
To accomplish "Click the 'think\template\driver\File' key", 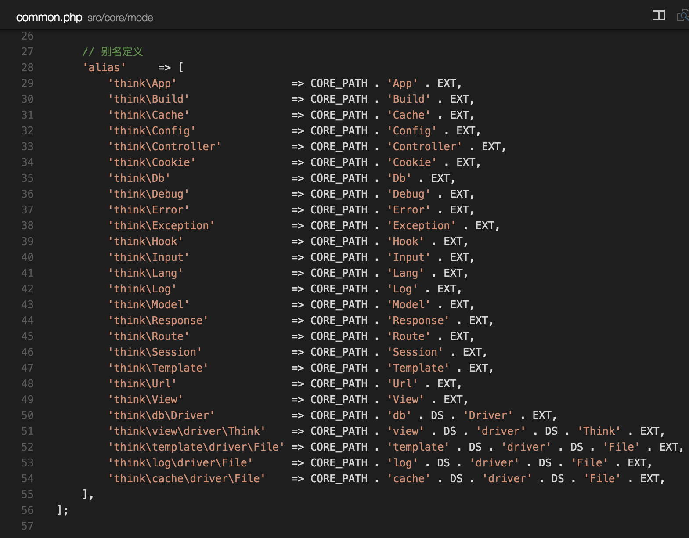I will pos(196,447).
